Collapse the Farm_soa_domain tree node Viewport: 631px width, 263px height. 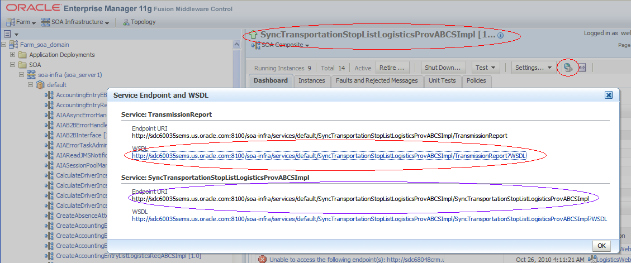[x=3, y=45]
